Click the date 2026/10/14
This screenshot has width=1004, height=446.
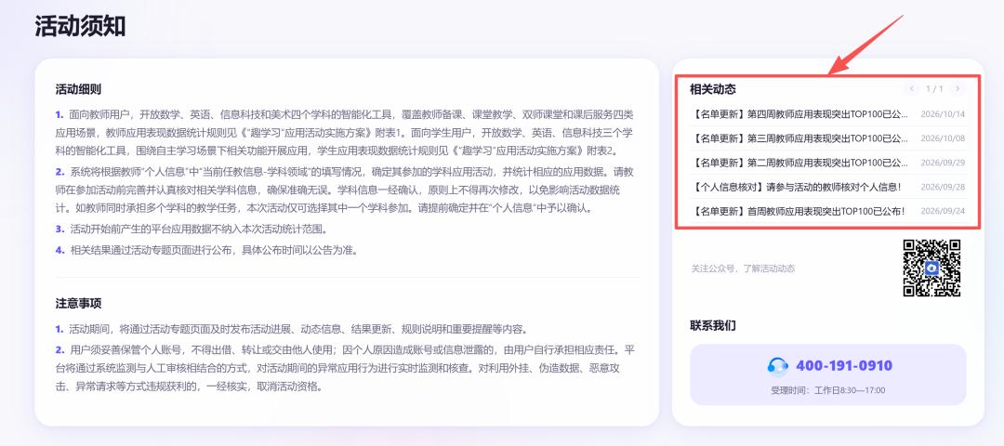pyautogui.click(x=943, y=114)
